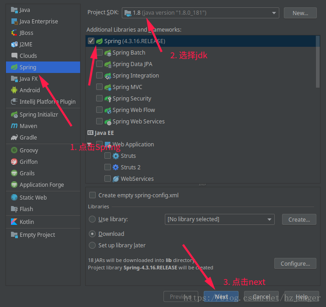Check Create empty spring-config.xml
326x307 pixels.
coord(92,195)
